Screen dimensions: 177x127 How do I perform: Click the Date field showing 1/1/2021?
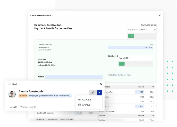pyautogui.click(x=130, y=47)
